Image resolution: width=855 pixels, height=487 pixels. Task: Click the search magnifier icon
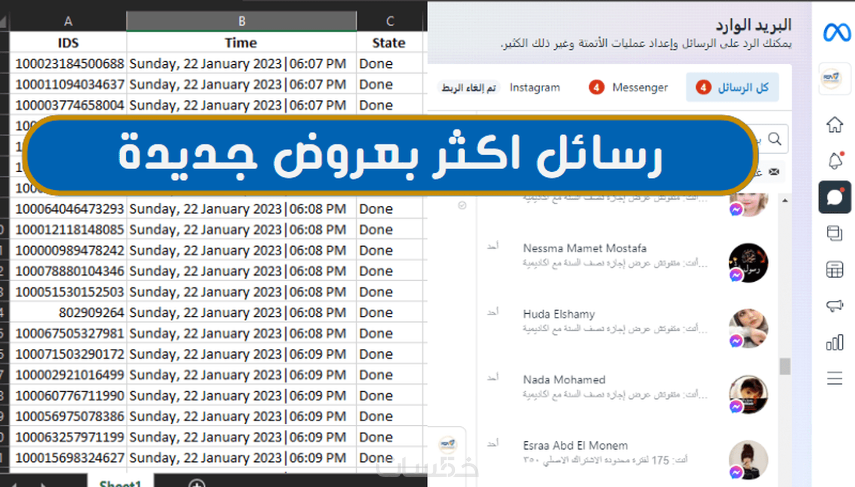tap(775, 139)
